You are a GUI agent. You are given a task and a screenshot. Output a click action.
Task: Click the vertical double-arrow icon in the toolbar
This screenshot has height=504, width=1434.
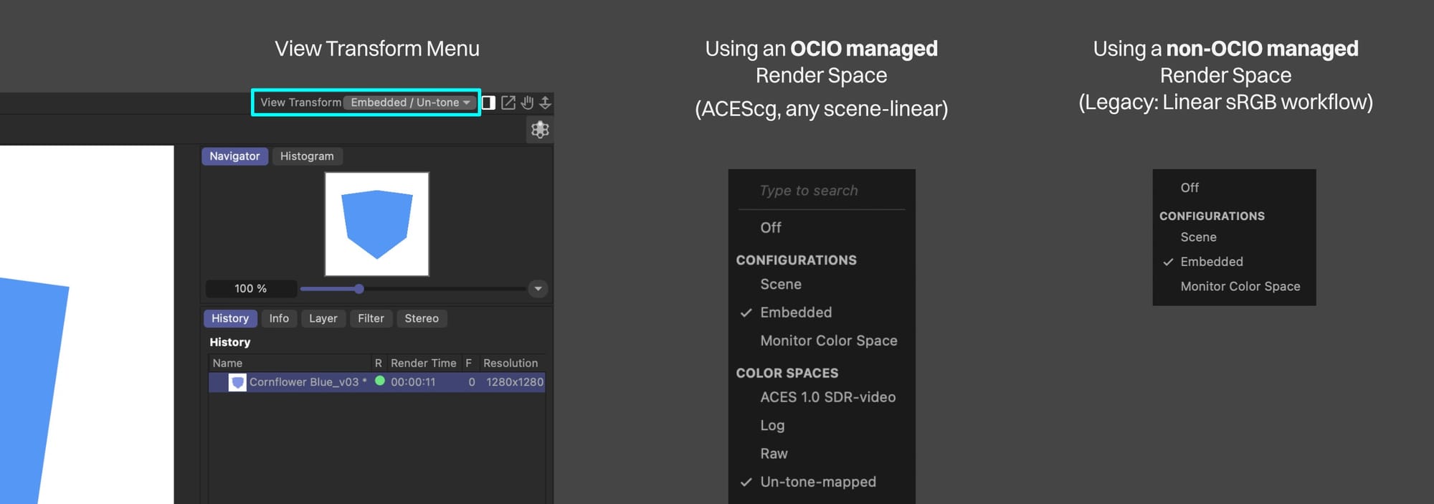(545, 103)
